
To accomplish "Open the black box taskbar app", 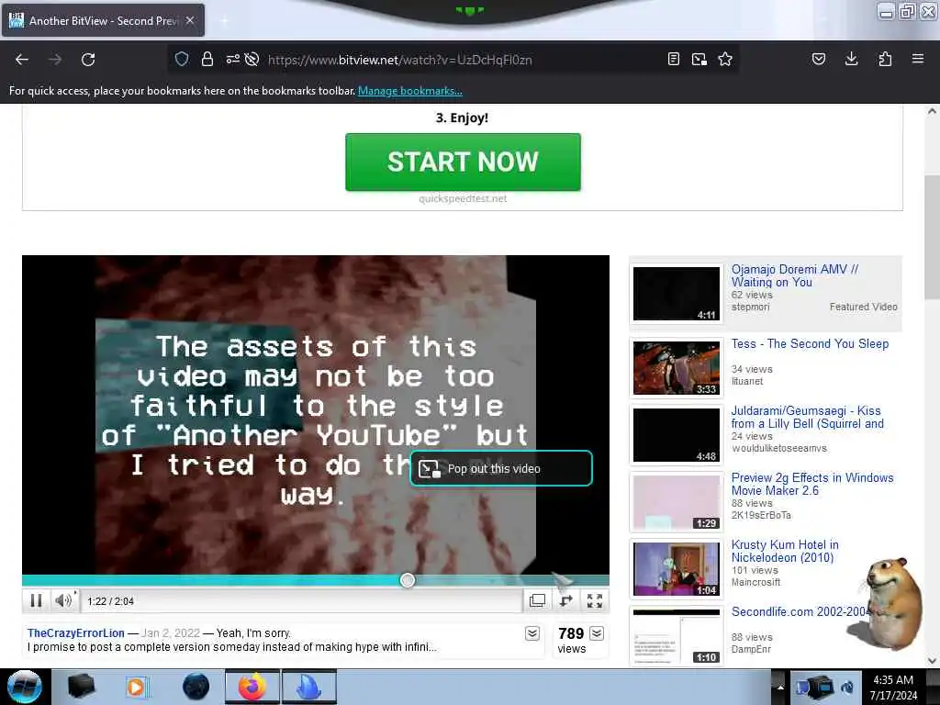I will (x=81, y=687).
